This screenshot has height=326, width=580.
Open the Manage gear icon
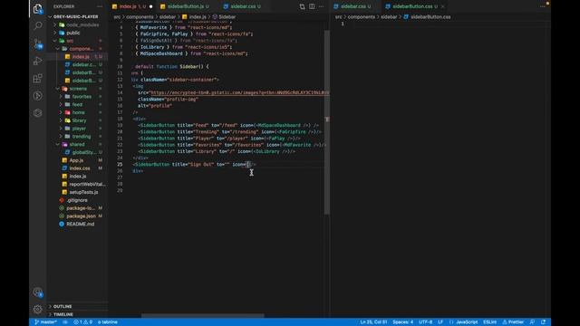click(38, 309)
